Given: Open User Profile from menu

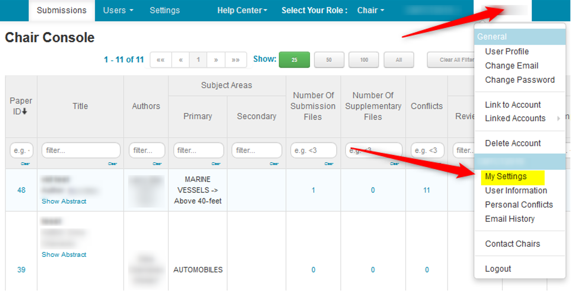Looking at the screenshot, I should coord(507,51).
